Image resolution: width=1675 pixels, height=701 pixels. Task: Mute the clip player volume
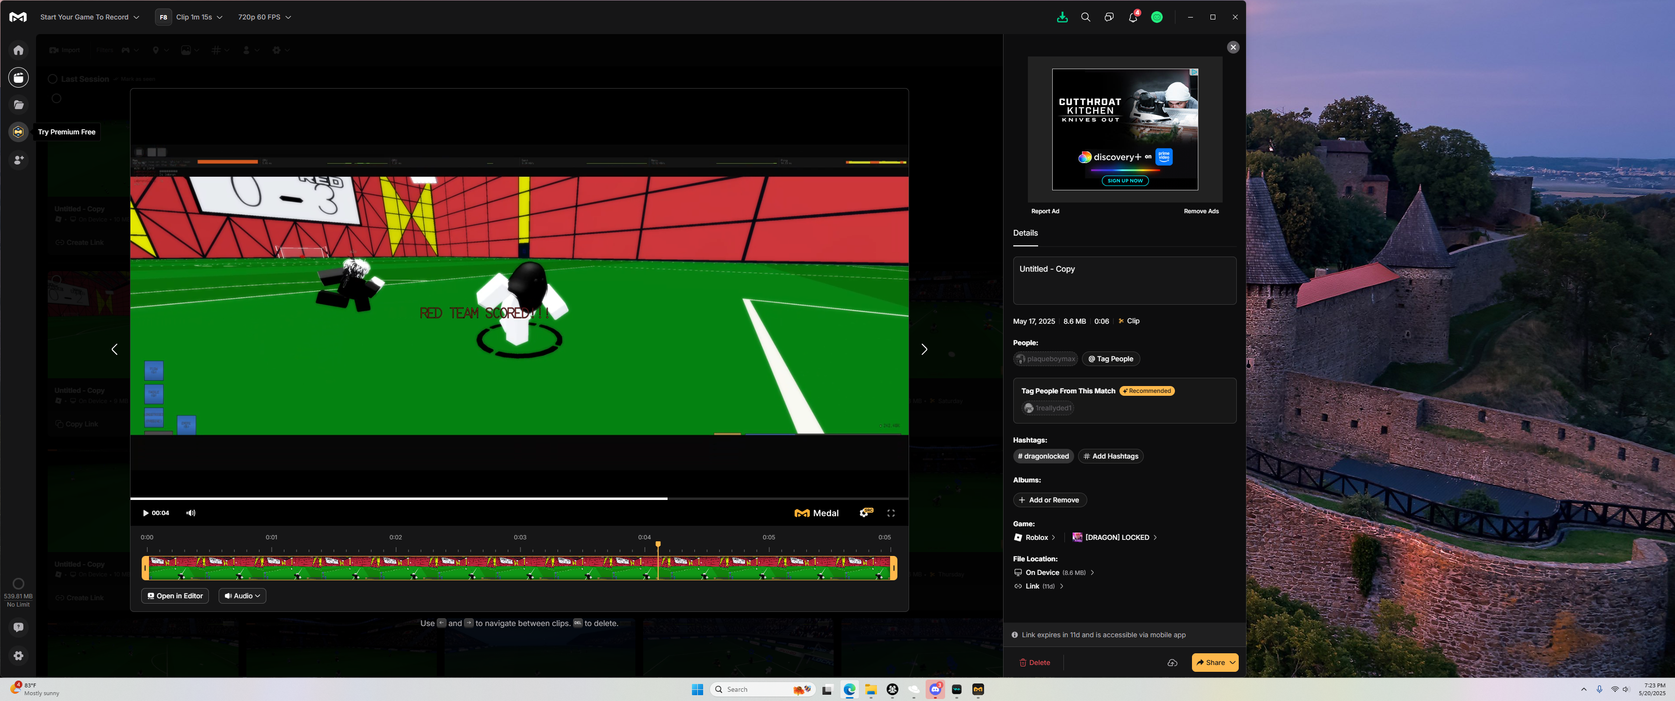(190, 513)
